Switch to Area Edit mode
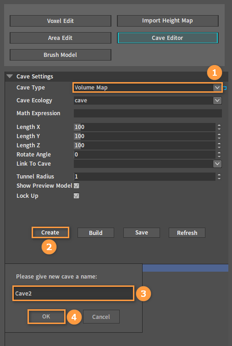The width and height of the screenshot is (232, 346). coord(61,38)
